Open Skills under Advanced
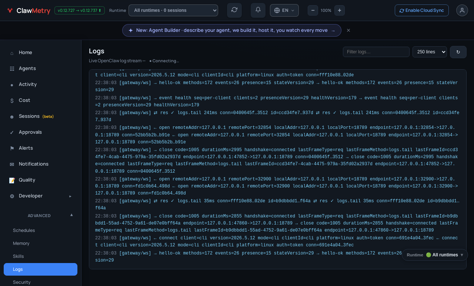474x286 pixels. click(41, 256)
